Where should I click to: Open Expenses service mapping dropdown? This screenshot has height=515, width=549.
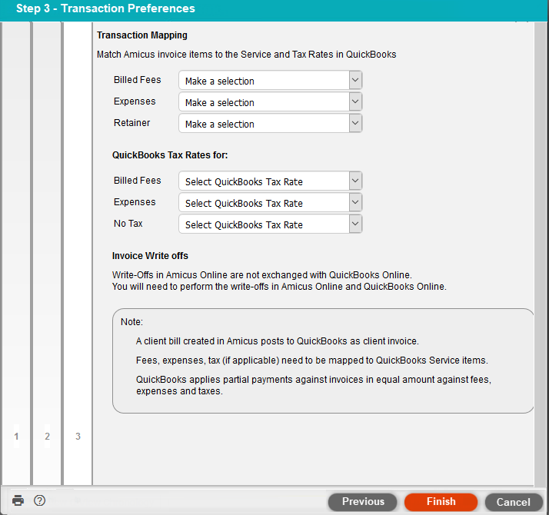pyautogui.click(x=269, y=102)
